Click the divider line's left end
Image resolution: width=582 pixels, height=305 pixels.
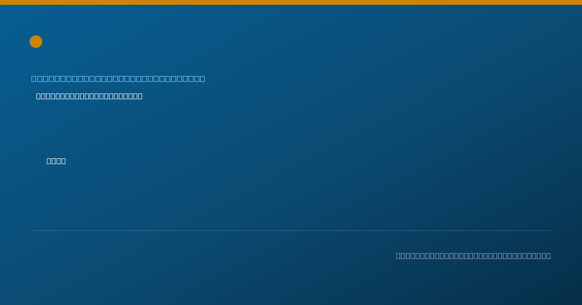(32, 230)
